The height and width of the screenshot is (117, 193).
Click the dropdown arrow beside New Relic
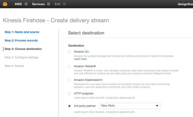[x=157, y=106]
